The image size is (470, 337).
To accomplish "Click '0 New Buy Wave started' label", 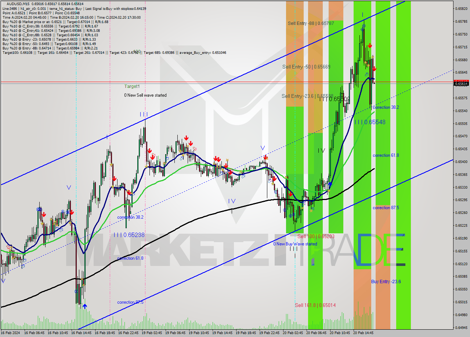I will pos(295,244).
